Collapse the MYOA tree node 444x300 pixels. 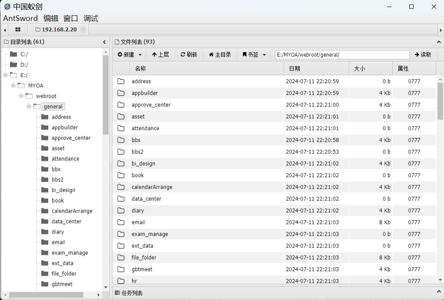(13, 86)
